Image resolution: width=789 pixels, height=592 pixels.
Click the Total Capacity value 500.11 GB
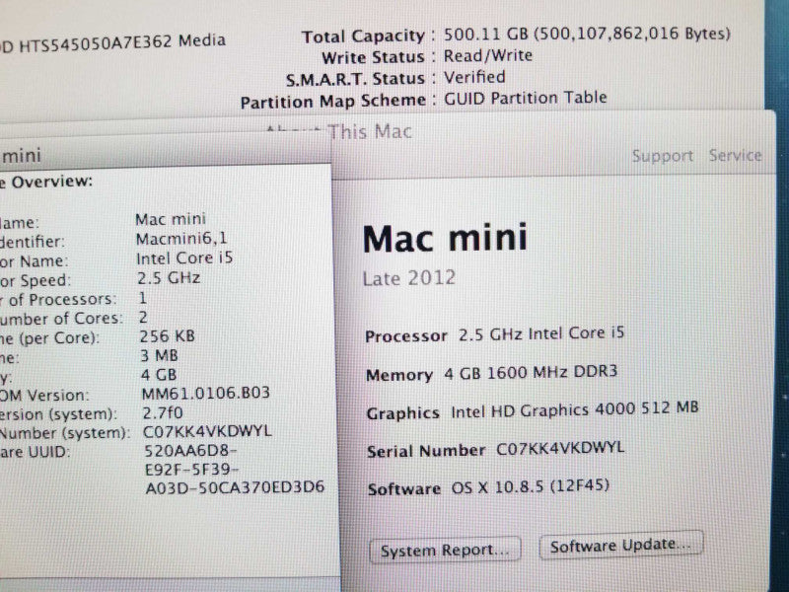[x=587, y=34]
